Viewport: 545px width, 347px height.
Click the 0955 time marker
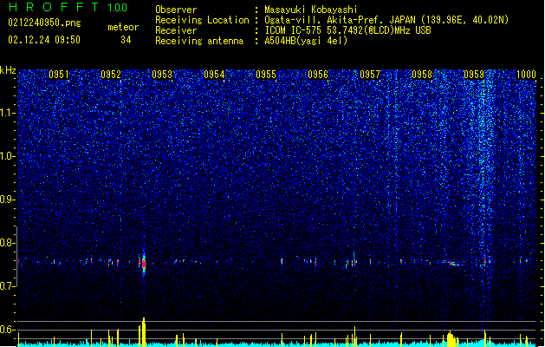(x=266, y=74)
